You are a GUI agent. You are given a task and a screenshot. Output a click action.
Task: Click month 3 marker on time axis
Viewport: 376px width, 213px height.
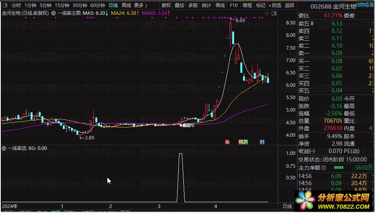tap(159, 206)
